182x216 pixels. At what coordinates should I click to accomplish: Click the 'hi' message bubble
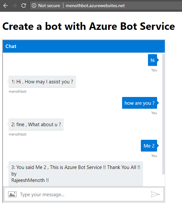(x=153, y=60)
